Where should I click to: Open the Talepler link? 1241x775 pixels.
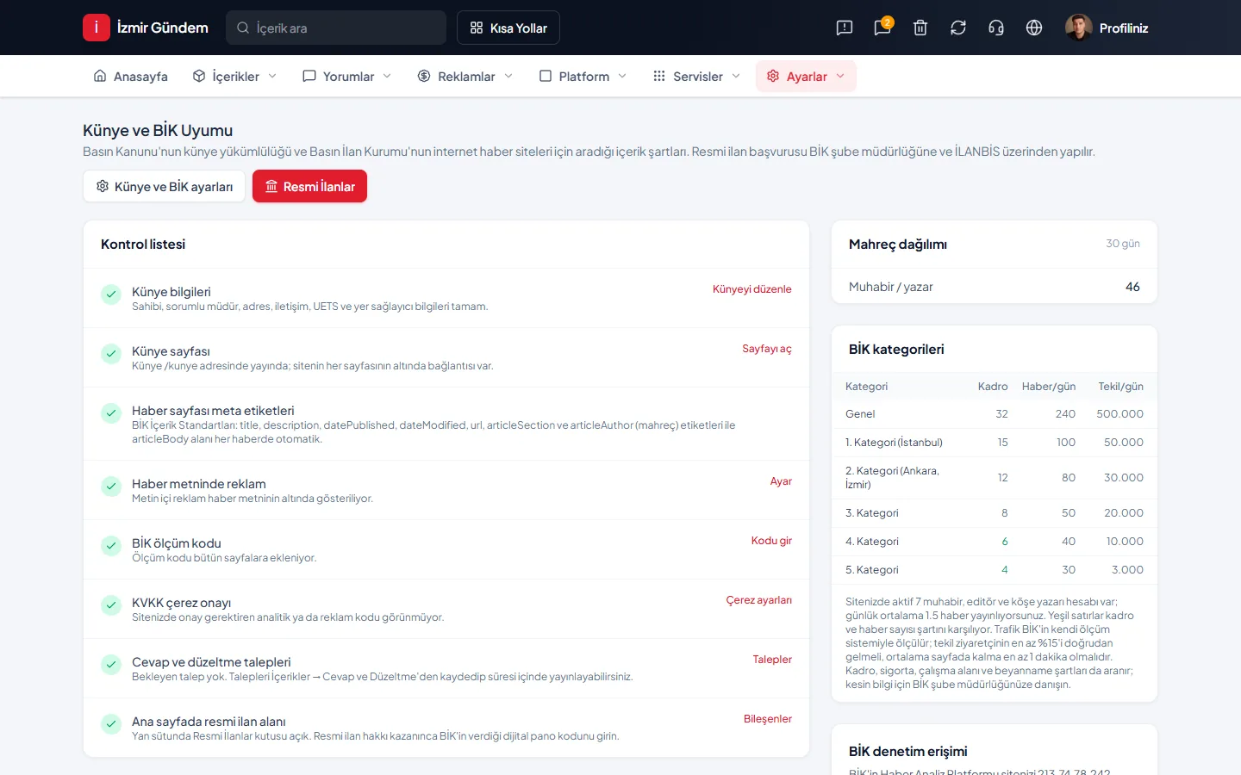pos(772,660)
